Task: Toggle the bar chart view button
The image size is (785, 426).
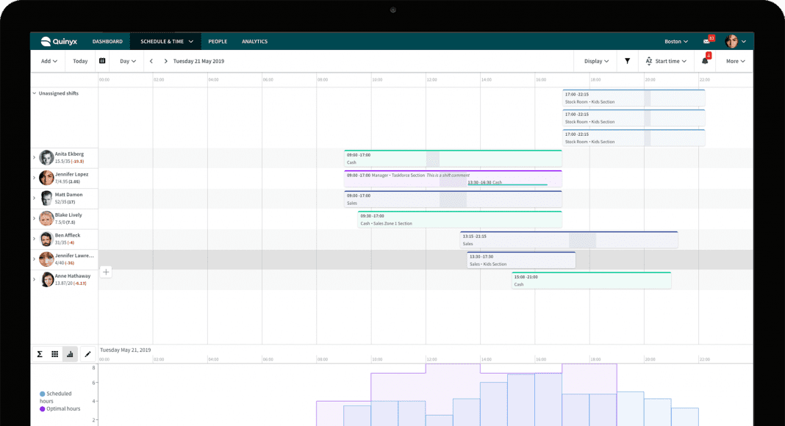Action: [x=70, y=354]
